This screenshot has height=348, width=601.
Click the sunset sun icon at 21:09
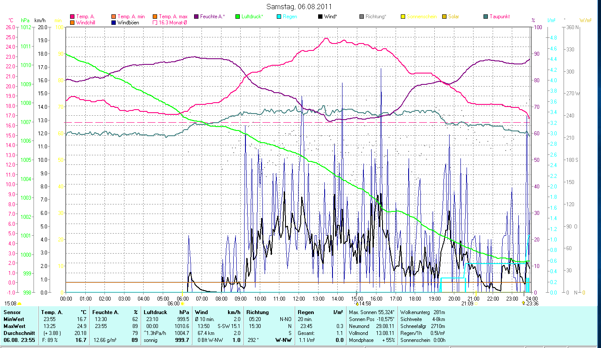pyautogui.click(x=477, y=303)
